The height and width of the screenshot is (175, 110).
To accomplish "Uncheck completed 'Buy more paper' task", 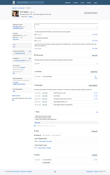I will coord(35,126).
